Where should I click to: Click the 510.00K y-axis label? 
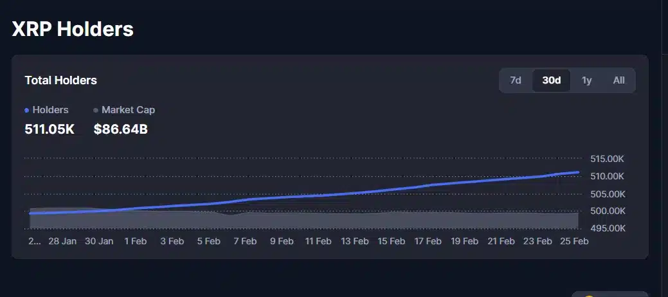(607, 176)
